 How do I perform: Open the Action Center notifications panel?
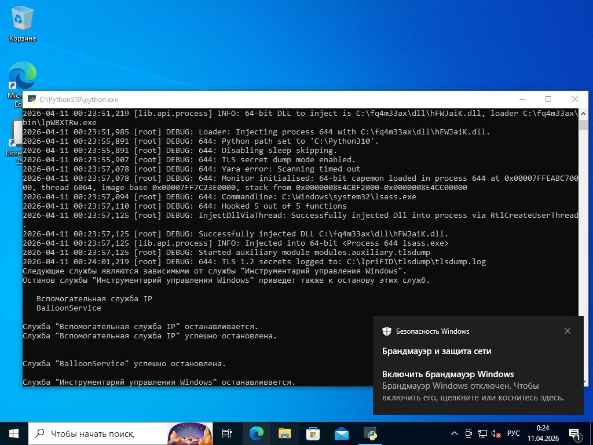click(x=576, y=433)
